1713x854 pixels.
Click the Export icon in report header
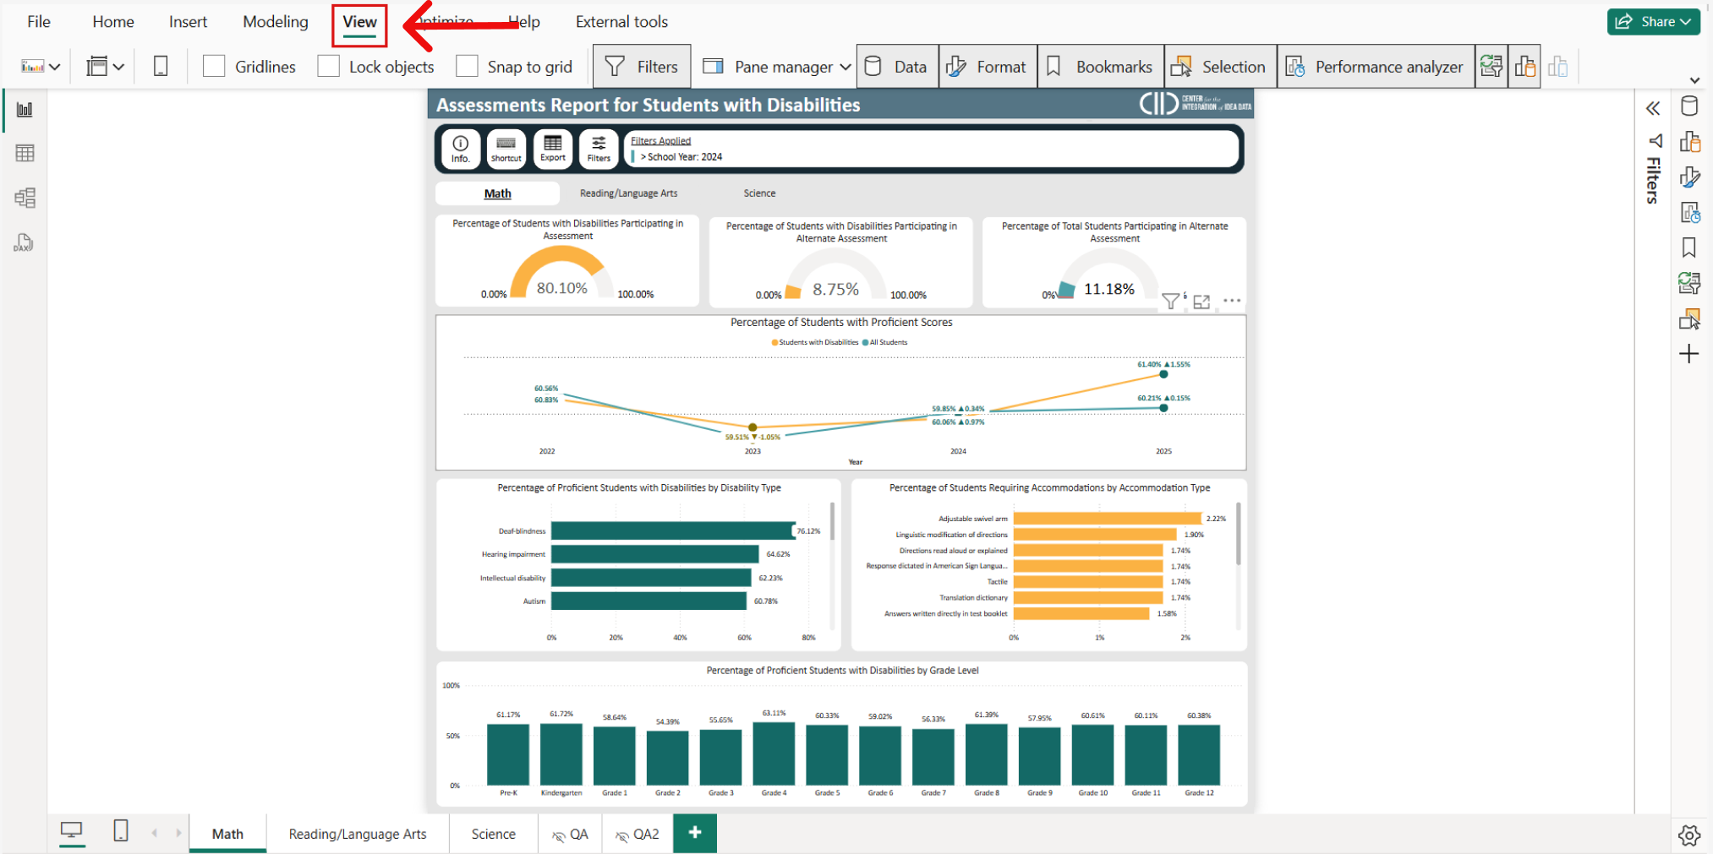click(x=552, y=149)
